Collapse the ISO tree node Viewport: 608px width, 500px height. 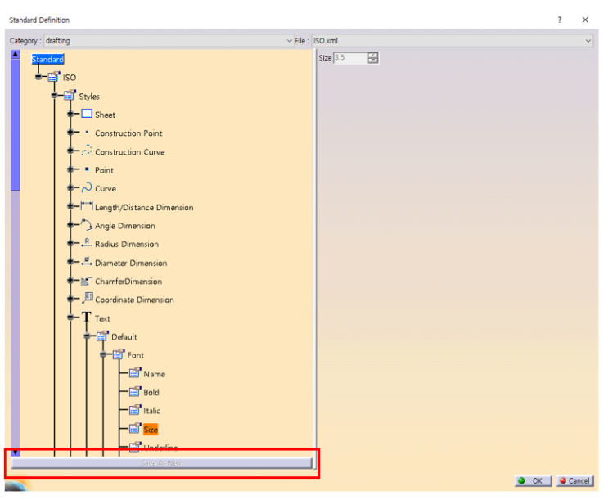38,77
